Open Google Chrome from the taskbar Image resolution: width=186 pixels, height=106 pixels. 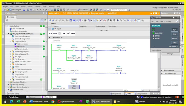point(53,102)
